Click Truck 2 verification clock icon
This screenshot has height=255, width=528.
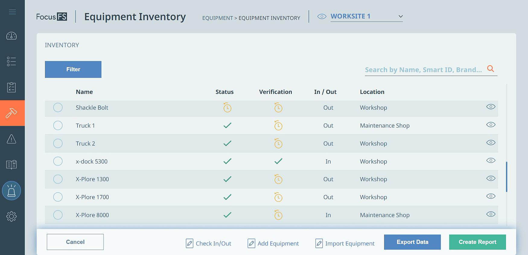point(278,143)
